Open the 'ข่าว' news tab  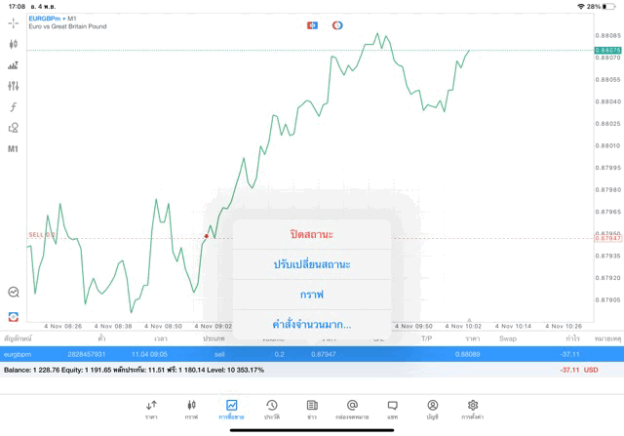pyautogui.click(x=312, y=409)
